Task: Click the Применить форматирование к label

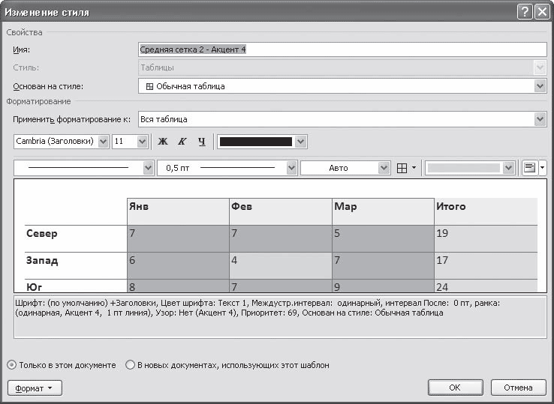Action: [72, 120]
